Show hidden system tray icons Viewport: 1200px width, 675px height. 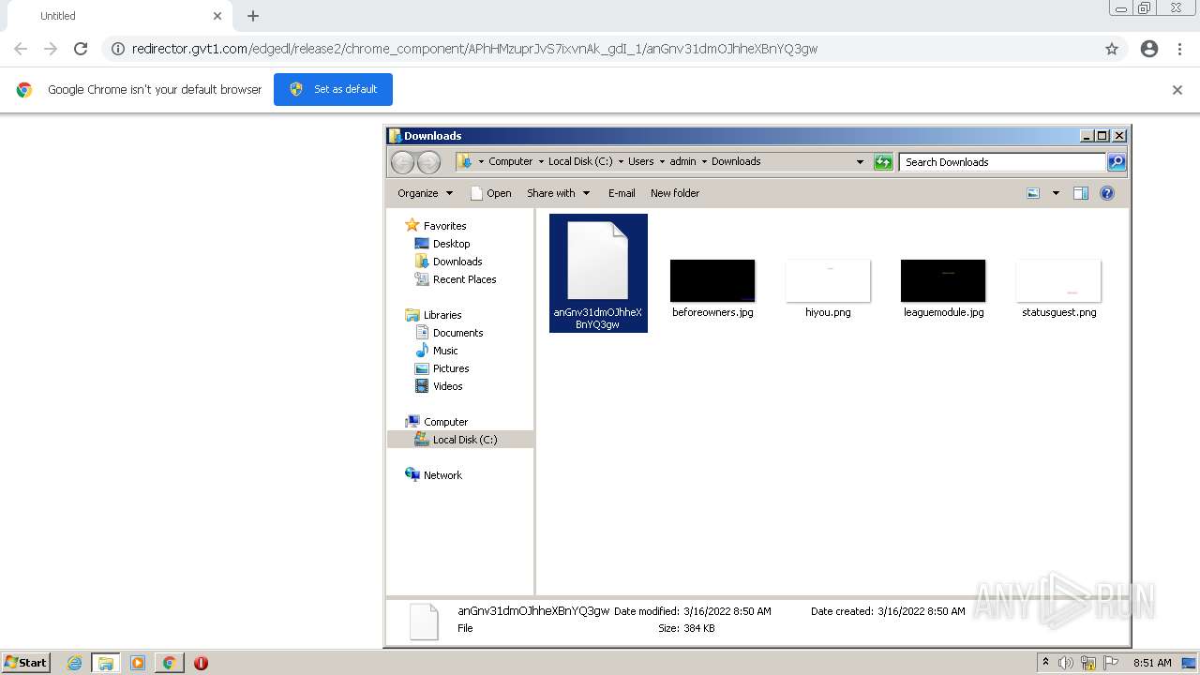click(1045, 663)
